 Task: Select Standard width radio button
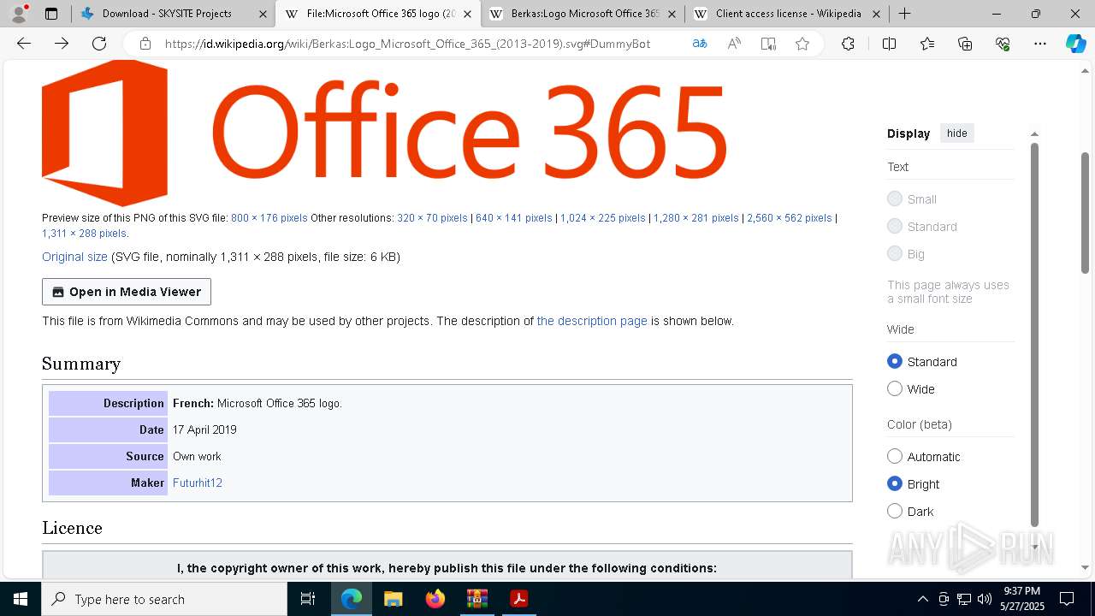pyautogui.click(x=895, y=361)
